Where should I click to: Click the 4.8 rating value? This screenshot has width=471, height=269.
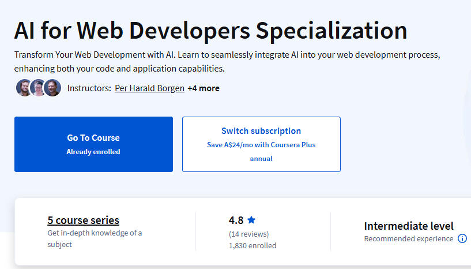tap(236, 221)
